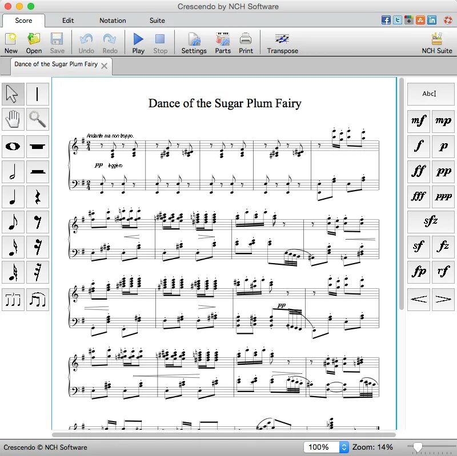The width and height of the screenshot is (457, 456).
Task: Insert sforzando sfz marking
Action: point(431,222)
